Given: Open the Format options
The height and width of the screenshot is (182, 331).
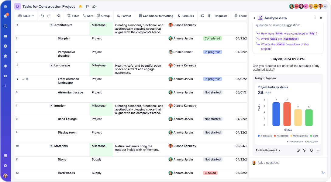Looking at the screenshot, I should click(124, 16).
